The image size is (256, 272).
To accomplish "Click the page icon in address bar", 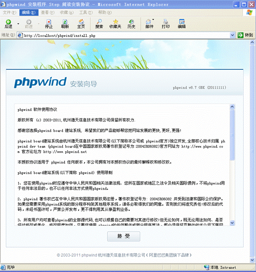I will [20, 35].
